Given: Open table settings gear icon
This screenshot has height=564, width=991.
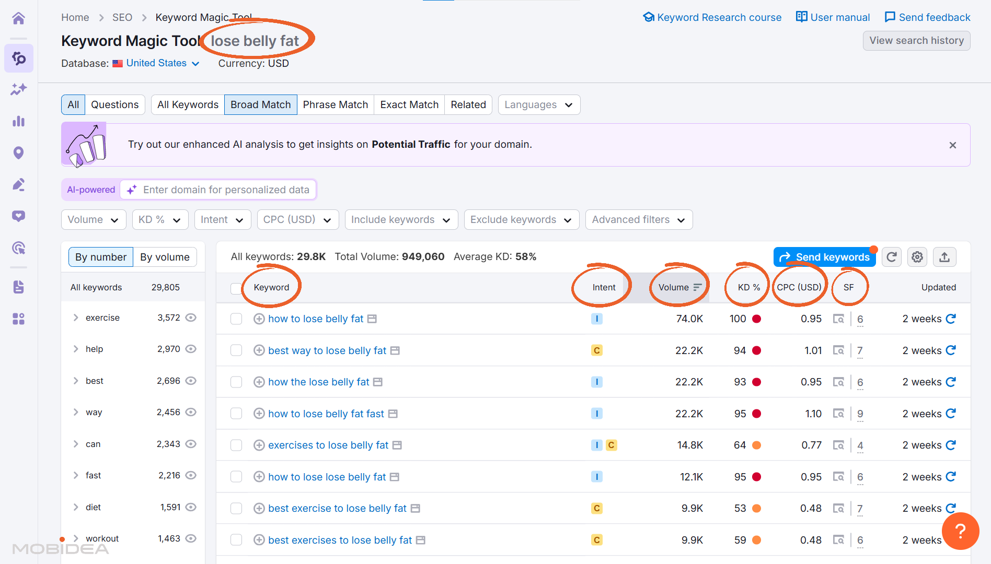Looking at the screenshot, I should pyautogui.click(x=917, y=257).
